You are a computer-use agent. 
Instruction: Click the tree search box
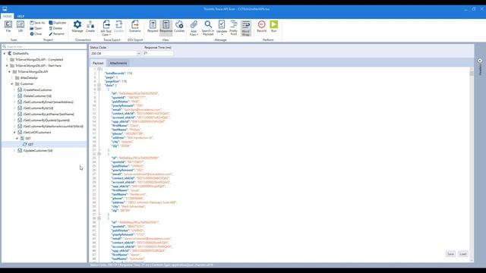[44, 46]
